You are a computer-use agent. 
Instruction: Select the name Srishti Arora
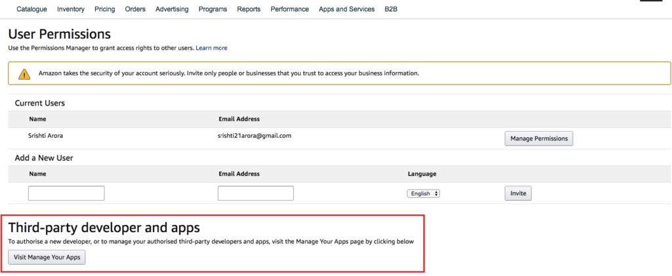[47, 136]
